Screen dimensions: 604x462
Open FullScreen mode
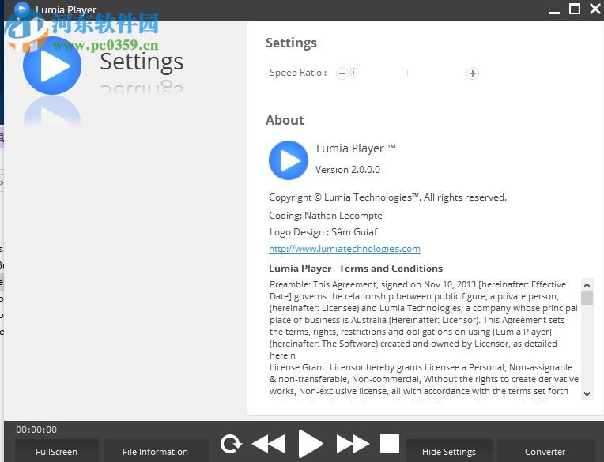(57, 451)
